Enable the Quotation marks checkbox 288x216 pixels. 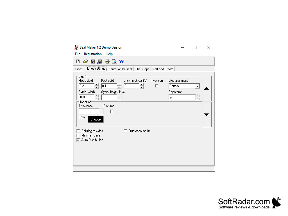(x=125, y=131)
